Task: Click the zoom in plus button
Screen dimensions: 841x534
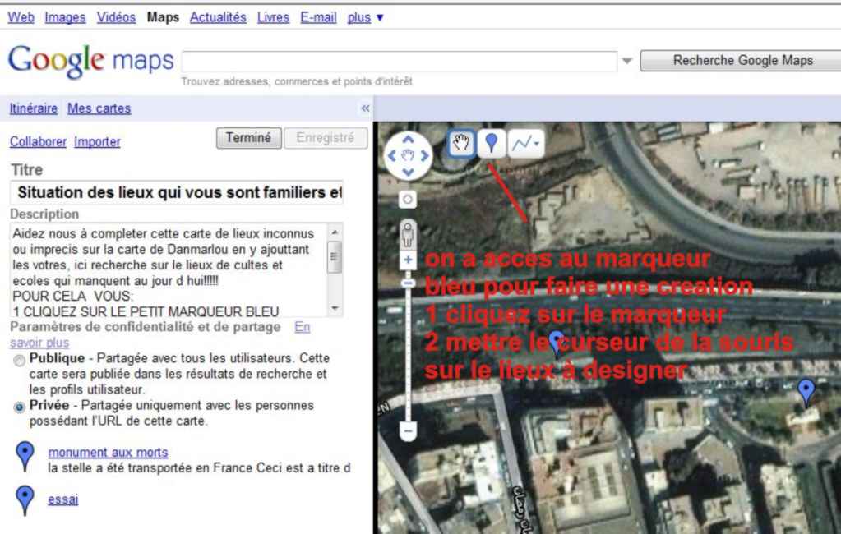Action: (x=409, y=260)
